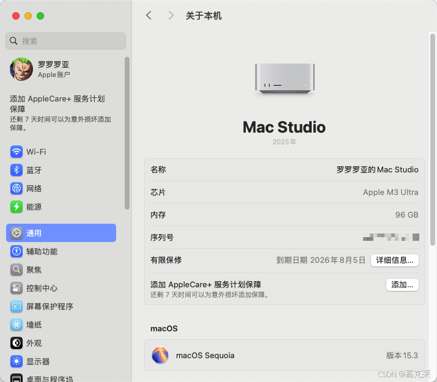Click the 桌面与程序坞 dock icon
Image resolution: width=437 pixels, height=382 pixels.
tap(17, 378)
